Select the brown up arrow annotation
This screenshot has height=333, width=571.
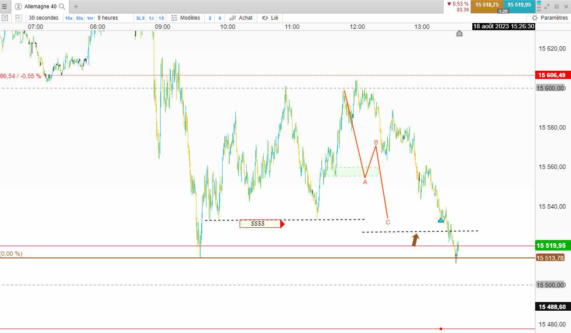click(x=415, y=240)
